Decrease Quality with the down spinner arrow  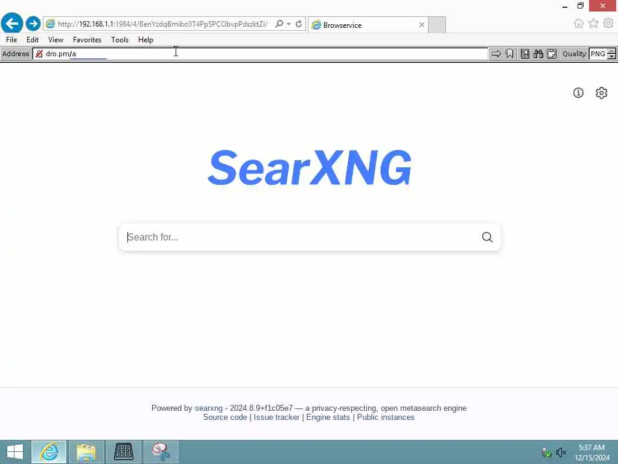click(x=612, y=56)
